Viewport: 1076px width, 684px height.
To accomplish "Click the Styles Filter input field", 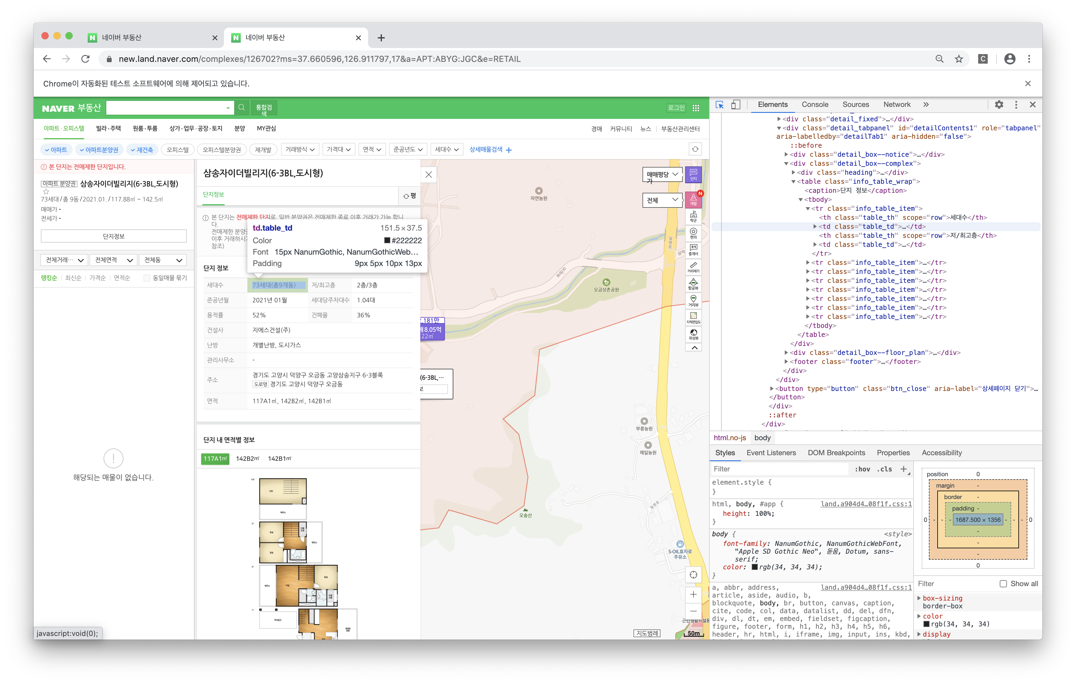I will (x=780, y=469).
